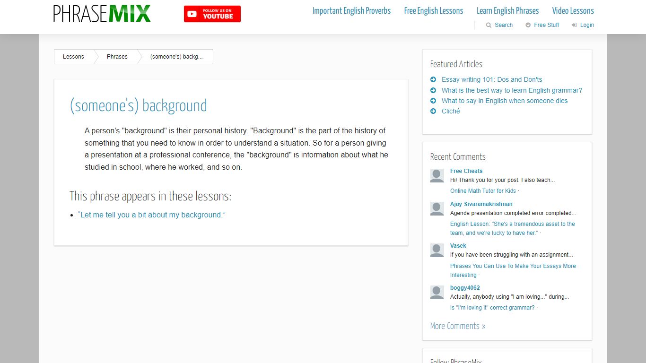Open Important English Proverbs menu
This screenshot has height=363, width=646.
[351, 11]
